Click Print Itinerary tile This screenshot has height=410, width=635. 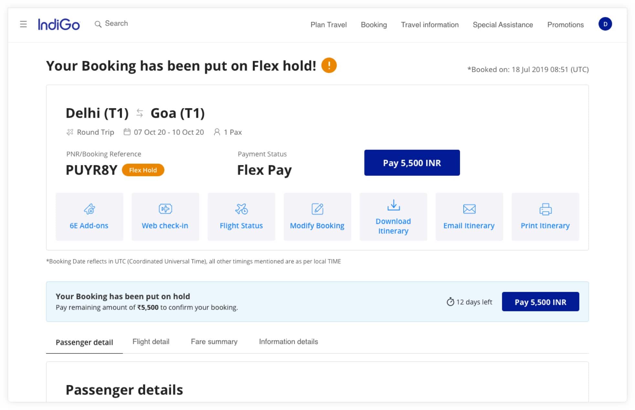[x=545, y=217]
